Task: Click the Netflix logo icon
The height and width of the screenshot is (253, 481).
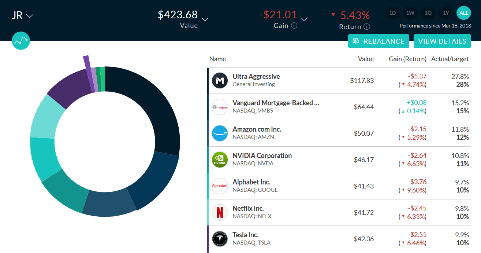Action: click(x=220, y=213)
